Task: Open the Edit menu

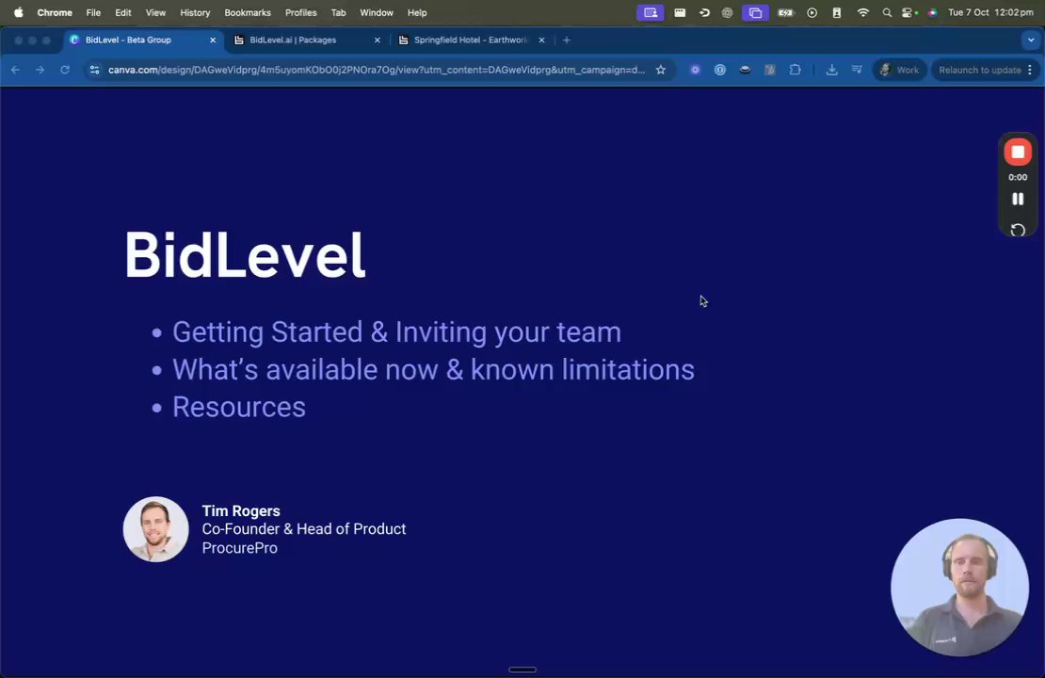Action: point(122,12)
